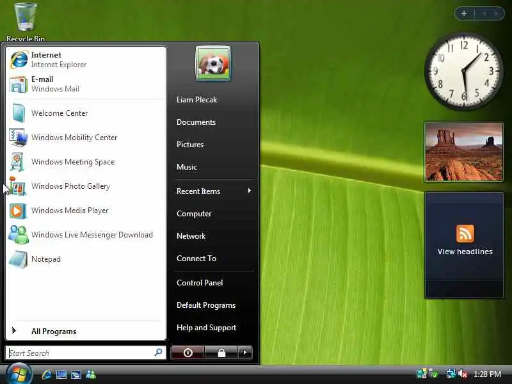Open Liam Plecak personal folder
Screen dimensions: 512x384
click(x=213, y=100)
